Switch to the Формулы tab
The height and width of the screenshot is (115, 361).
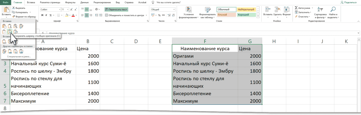(70, 2)
